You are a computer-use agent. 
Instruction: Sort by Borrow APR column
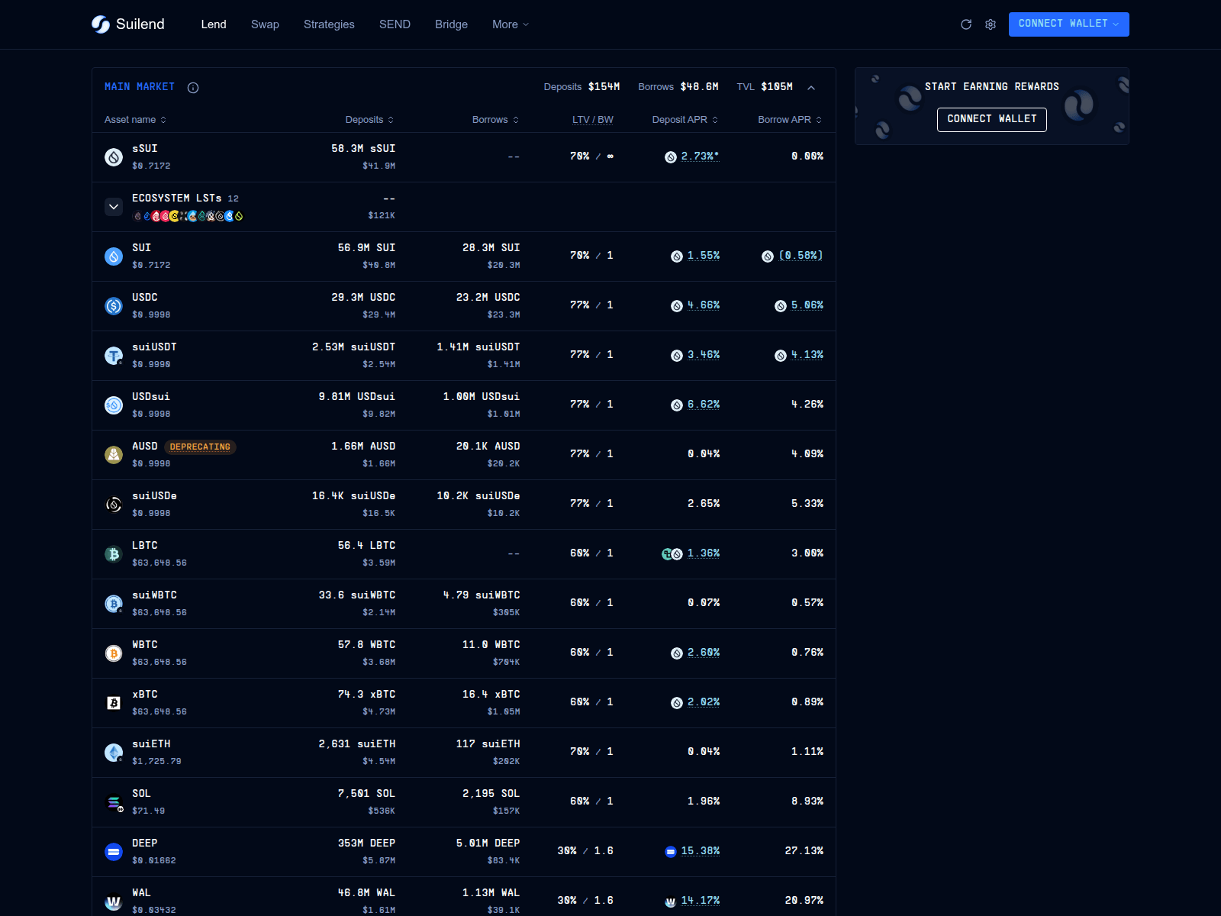790,120
